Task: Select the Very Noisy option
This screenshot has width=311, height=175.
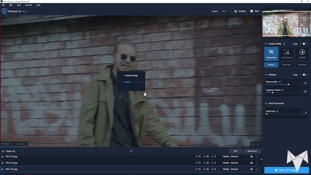Action: pyautogui.click(x=287, y=65)
